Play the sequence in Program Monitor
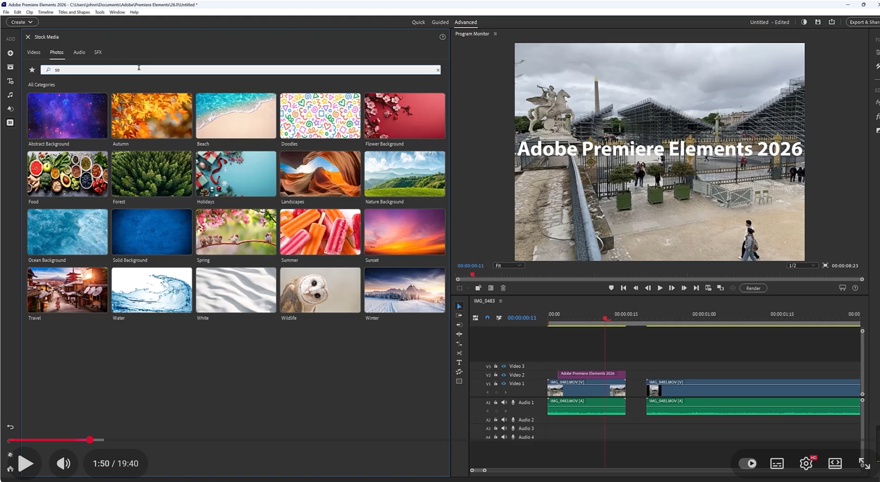880x482 pixels. pos(660,288)
